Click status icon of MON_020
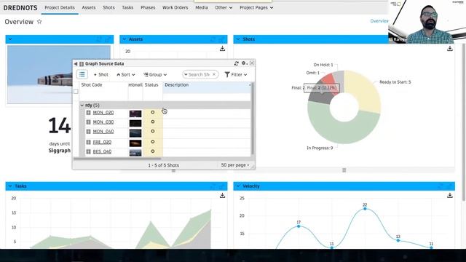 pyautogui.click(x=153, y=112)
